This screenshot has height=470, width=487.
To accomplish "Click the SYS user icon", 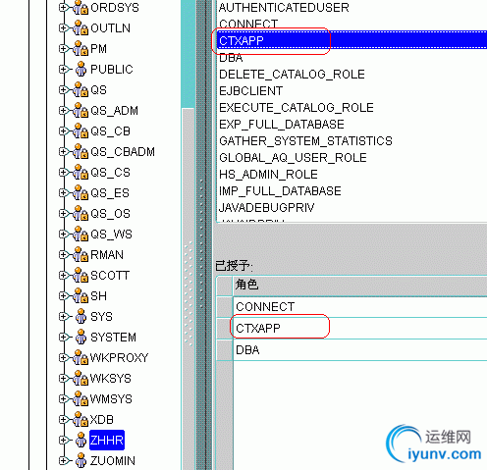I will (x=81, y=317).
